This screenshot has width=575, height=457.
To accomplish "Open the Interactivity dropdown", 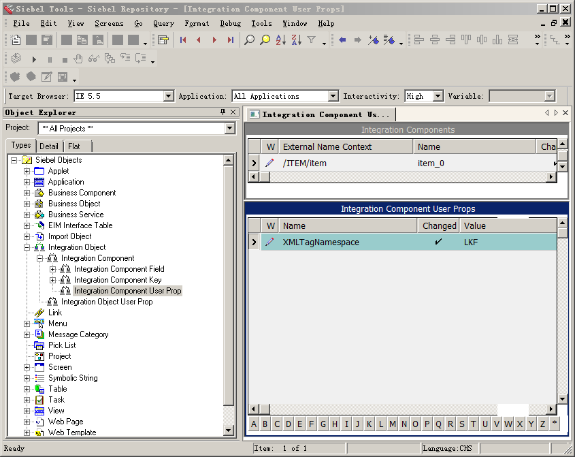I will [438, 96].
